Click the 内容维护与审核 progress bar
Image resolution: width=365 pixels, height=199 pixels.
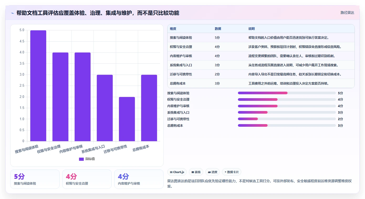pos(287,106)
